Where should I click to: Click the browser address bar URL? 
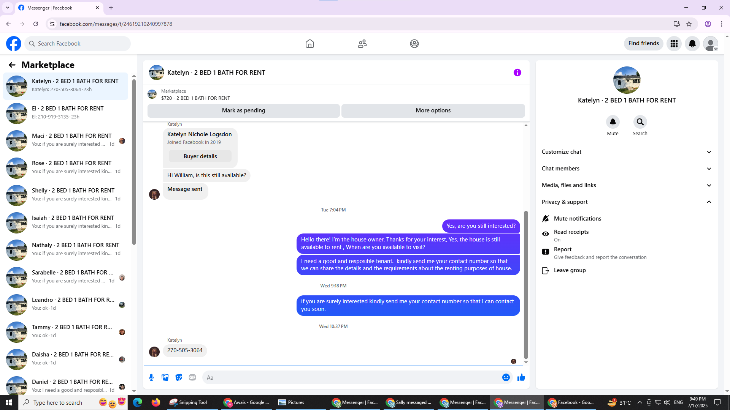pos(116,24)
